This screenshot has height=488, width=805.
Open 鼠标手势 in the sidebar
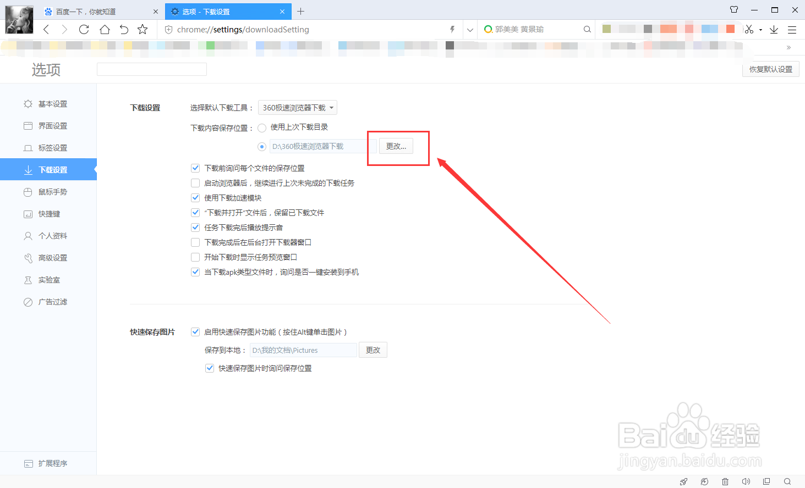48,192
